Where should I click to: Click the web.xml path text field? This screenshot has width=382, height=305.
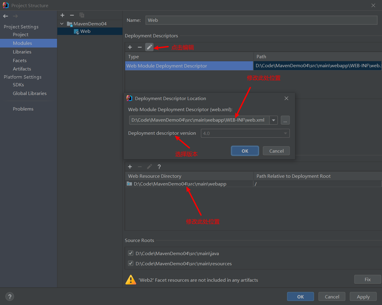[199, 120]
